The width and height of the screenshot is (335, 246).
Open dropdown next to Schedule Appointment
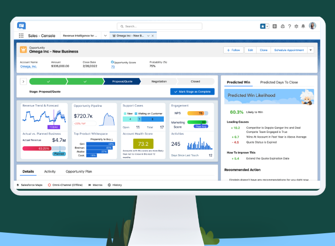click(311, 50)
